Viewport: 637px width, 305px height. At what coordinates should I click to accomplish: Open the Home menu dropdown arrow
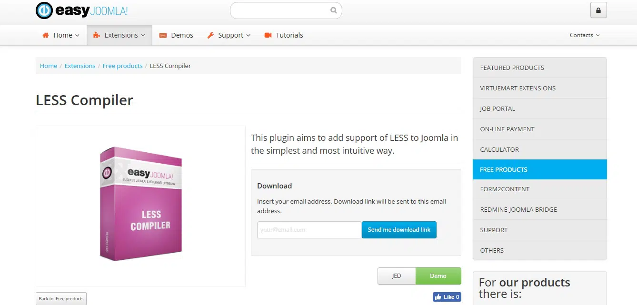tap(77, 36)
